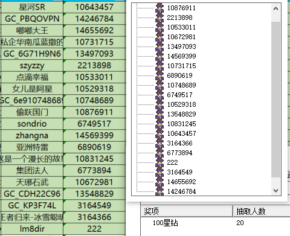Select spreadsheet cell 14246784
Viewport: 290px width, 236px height.
click(94, 19)
